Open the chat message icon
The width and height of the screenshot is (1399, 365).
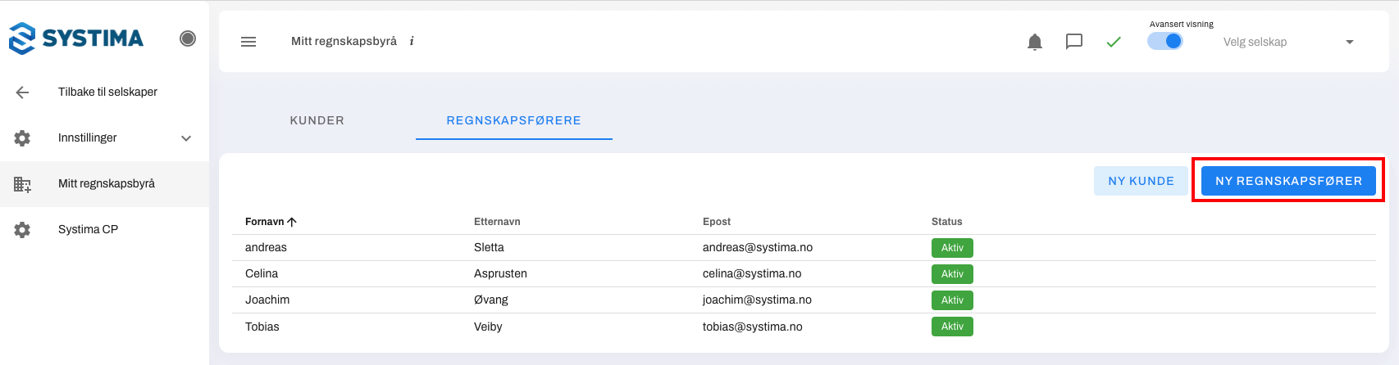point(1074,42)
